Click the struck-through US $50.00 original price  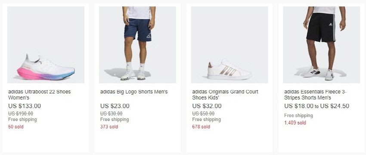coord(203,114)
